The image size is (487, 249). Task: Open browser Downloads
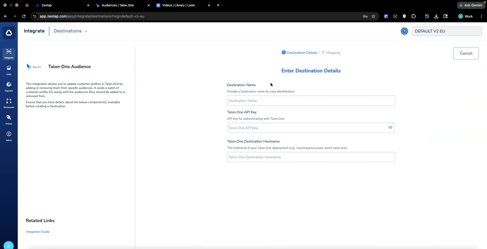(436, 16)
